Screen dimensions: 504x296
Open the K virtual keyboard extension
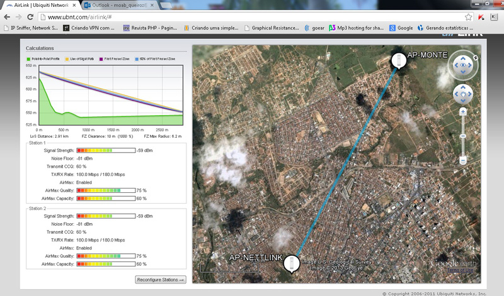[x=494, y=17]
